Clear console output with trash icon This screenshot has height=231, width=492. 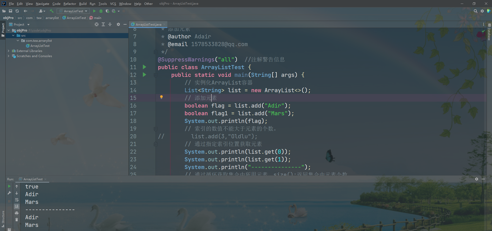pos(17,219)
